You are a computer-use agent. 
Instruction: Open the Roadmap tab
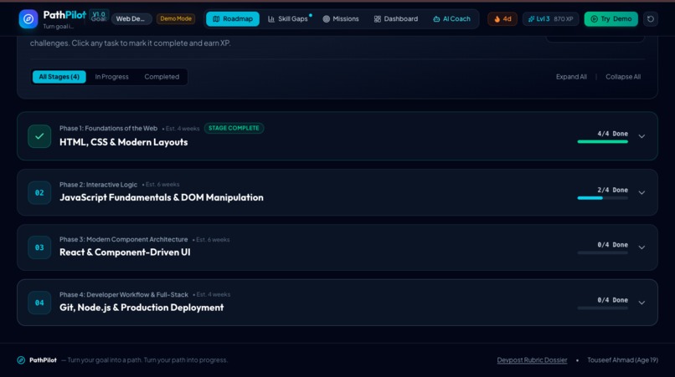coord(233,19)
